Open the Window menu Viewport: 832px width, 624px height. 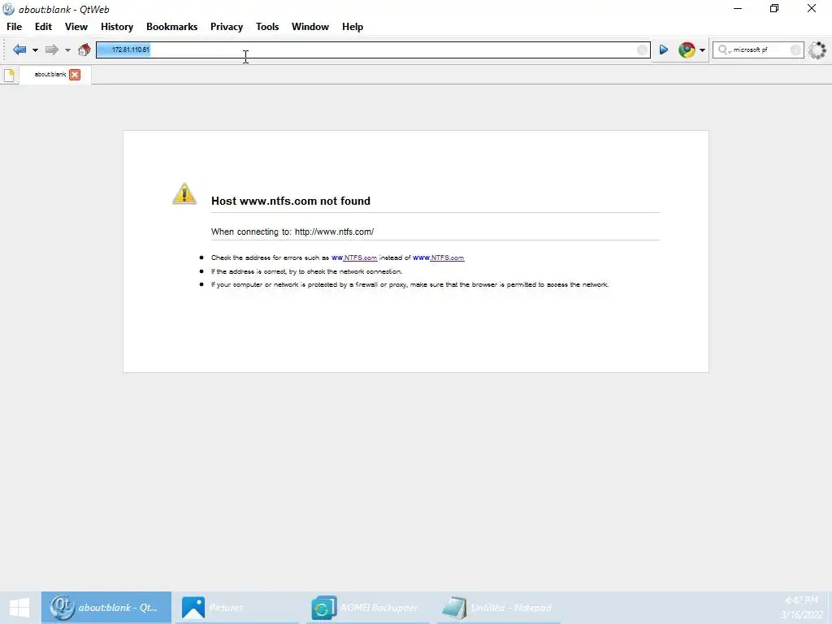[x=310, y=27]
